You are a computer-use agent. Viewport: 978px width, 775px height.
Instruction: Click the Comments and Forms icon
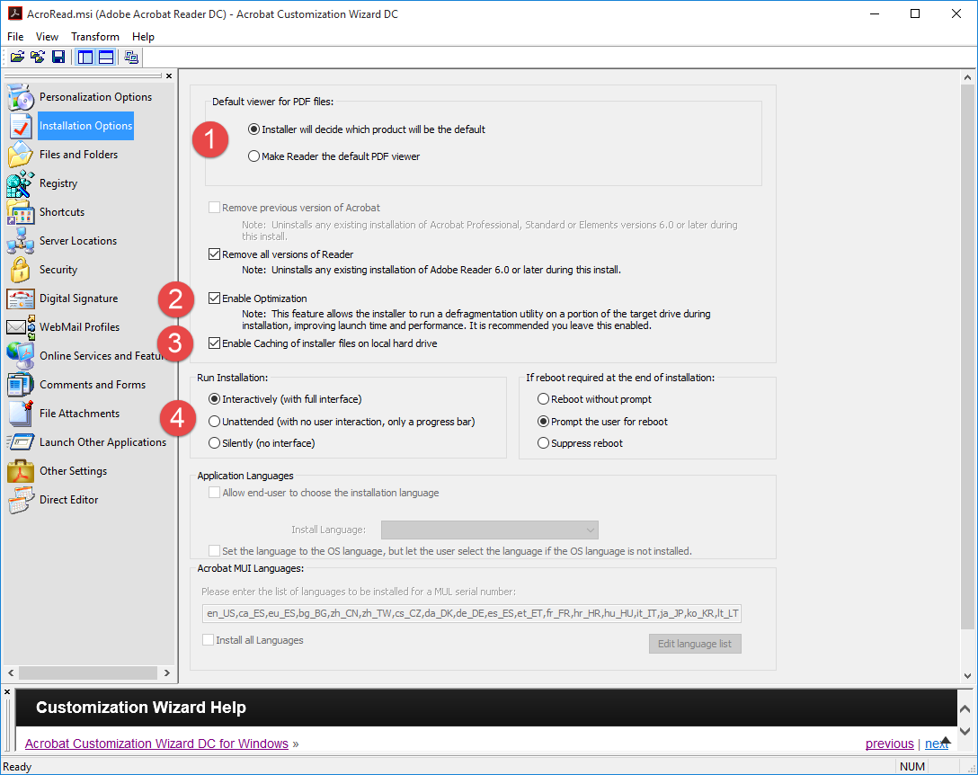coord(21,385)
